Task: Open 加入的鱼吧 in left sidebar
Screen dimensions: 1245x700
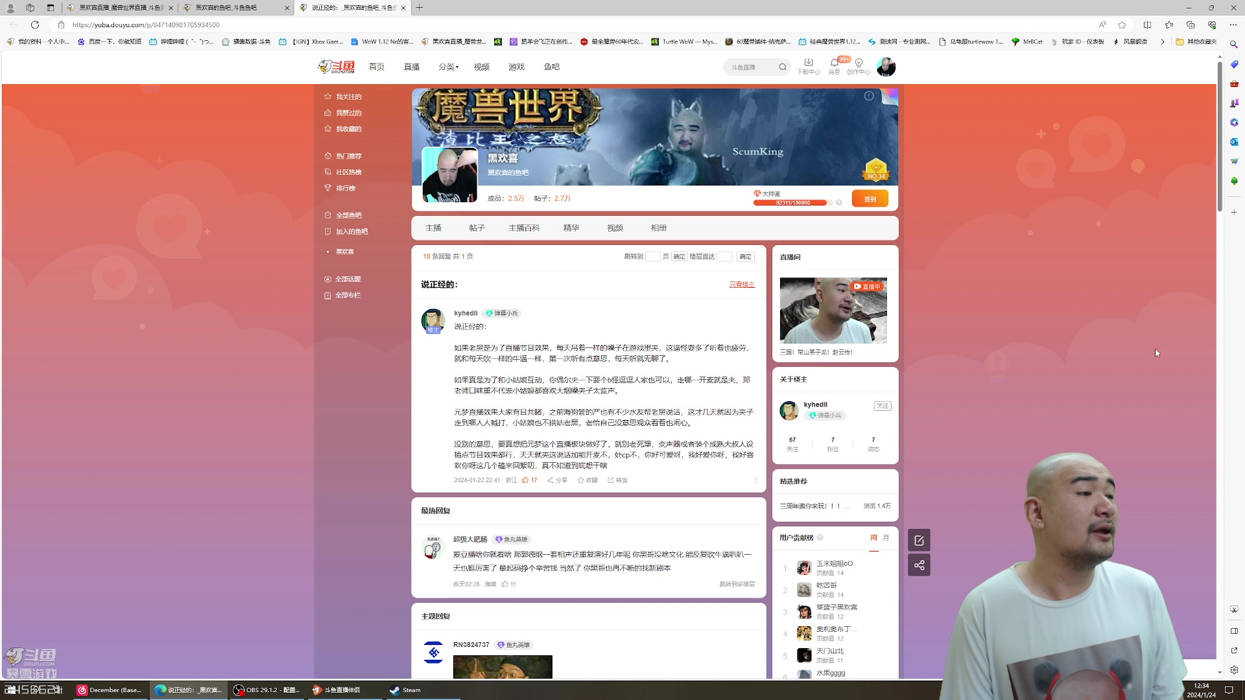Action: pyautogui.click(x=346, y=231)
